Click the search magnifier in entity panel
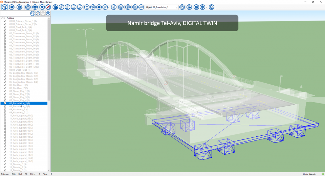Screen dimensions: 325x176 tap(32, 14)
